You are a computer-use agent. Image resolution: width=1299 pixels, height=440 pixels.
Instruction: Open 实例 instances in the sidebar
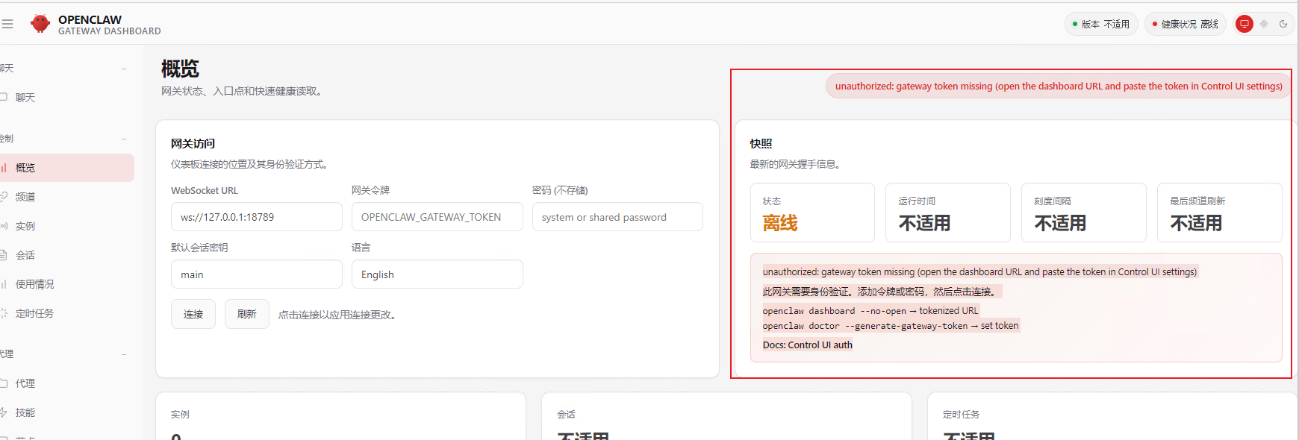pyautogui.click(x=67, y=226)
